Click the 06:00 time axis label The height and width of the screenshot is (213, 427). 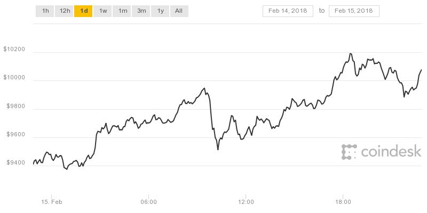(149, 202)
